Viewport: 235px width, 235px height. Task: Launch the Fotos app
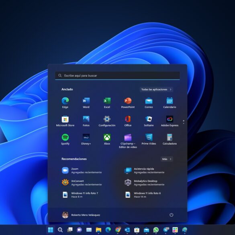(86, 121)
